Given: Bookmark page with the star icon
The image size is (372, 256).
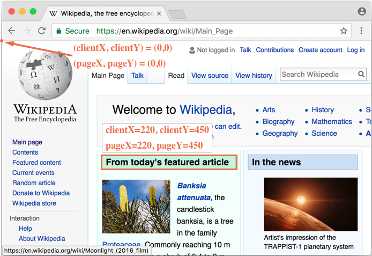Looking at the screenshot, I should pyautogui.click(x=344, y=31).
